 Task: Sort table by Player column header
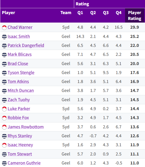click(x=8, y=13)
